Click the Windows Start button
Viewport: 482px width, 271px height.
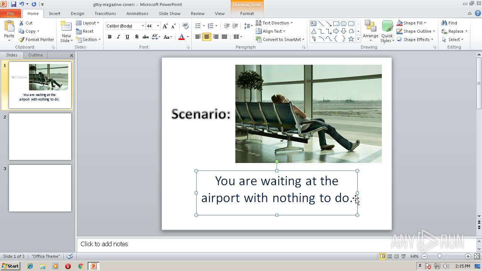(10, 266)
